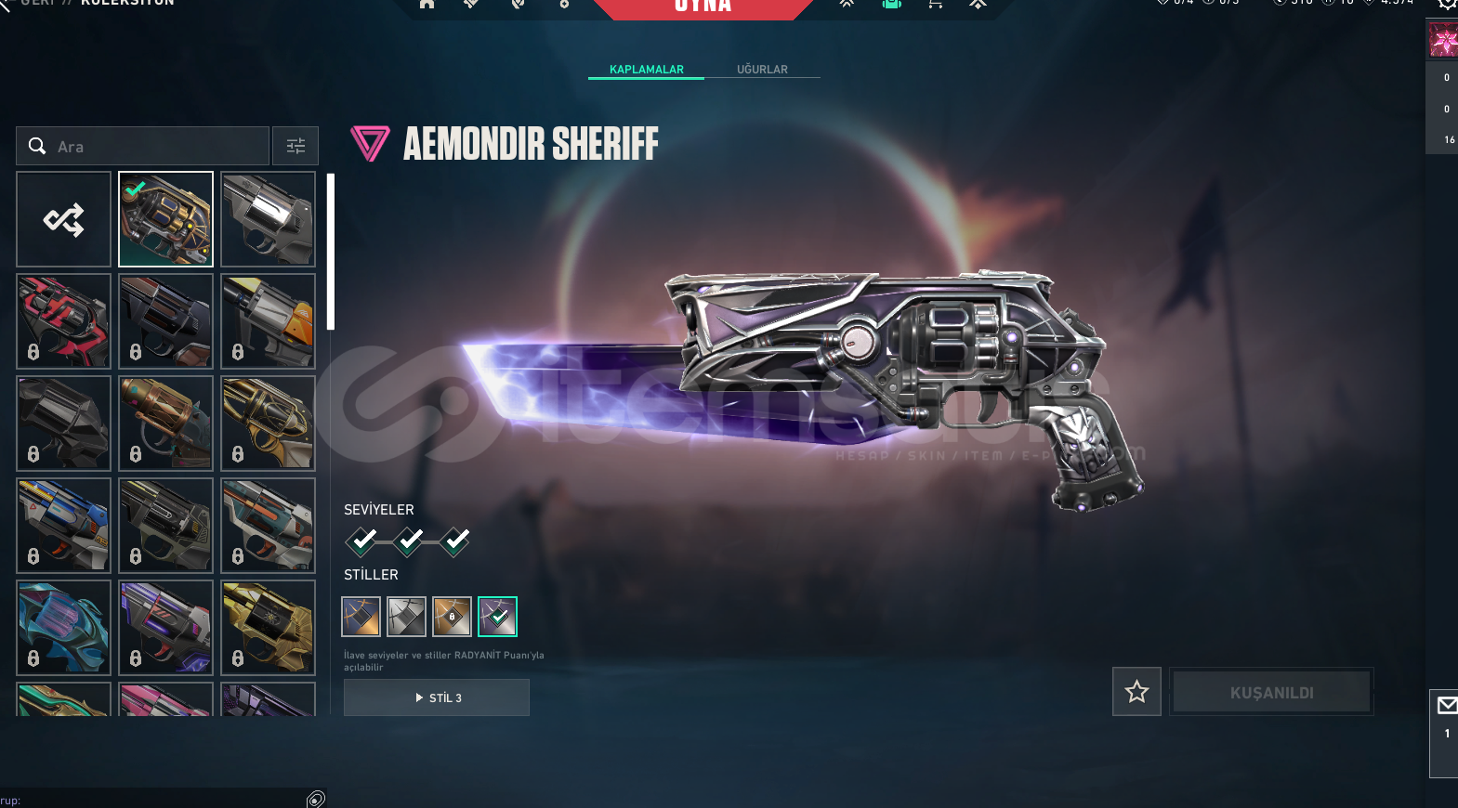Open the skin filter settings icon
The height and width of the screenshot is (808, 1458).
[x=296, y=146]
